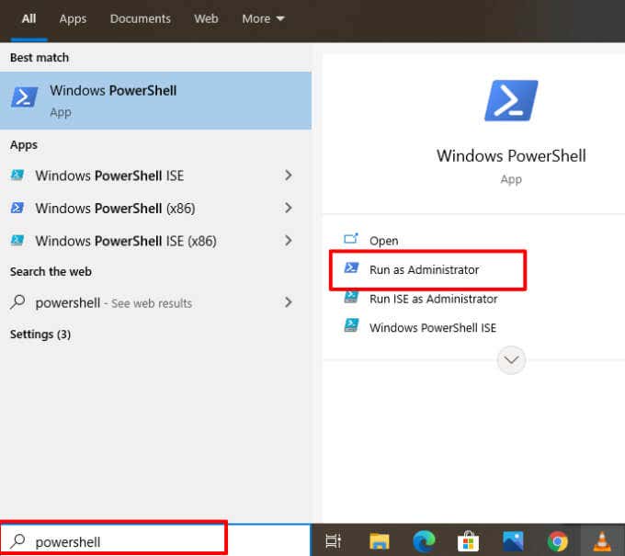This screenshot has width=625, height=556.
Task: Expand options for Windows PowerShell ISE (x86)
Action: [289, 241]
